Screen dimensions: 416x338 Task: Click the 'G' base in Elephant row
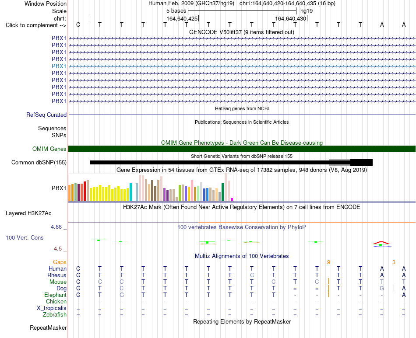(x=121, y=295)
